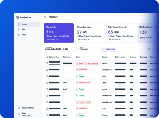
Task: Click the Passed badge in first India row
Action: (x=80, y=76)
